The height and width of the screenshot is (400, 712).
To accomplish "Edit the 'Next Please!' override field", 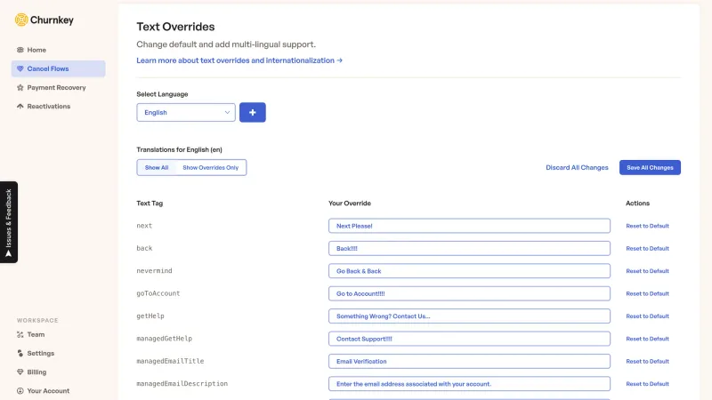I will [469, 226].
